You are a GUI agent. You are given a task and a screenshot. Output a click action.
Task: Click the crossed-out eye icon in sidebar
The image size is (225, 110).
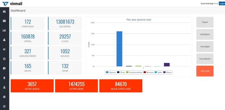pos(4,49)
